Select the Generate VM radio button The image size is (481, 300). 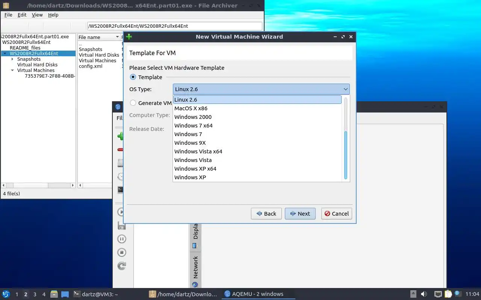point(133,103)
